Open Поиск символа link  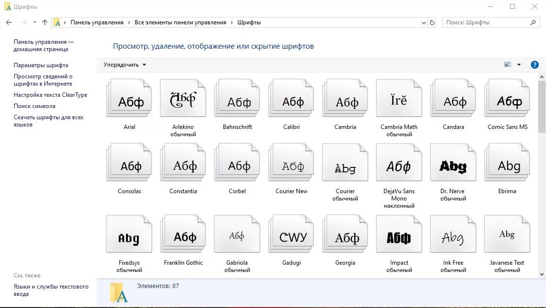coord(35,106)
